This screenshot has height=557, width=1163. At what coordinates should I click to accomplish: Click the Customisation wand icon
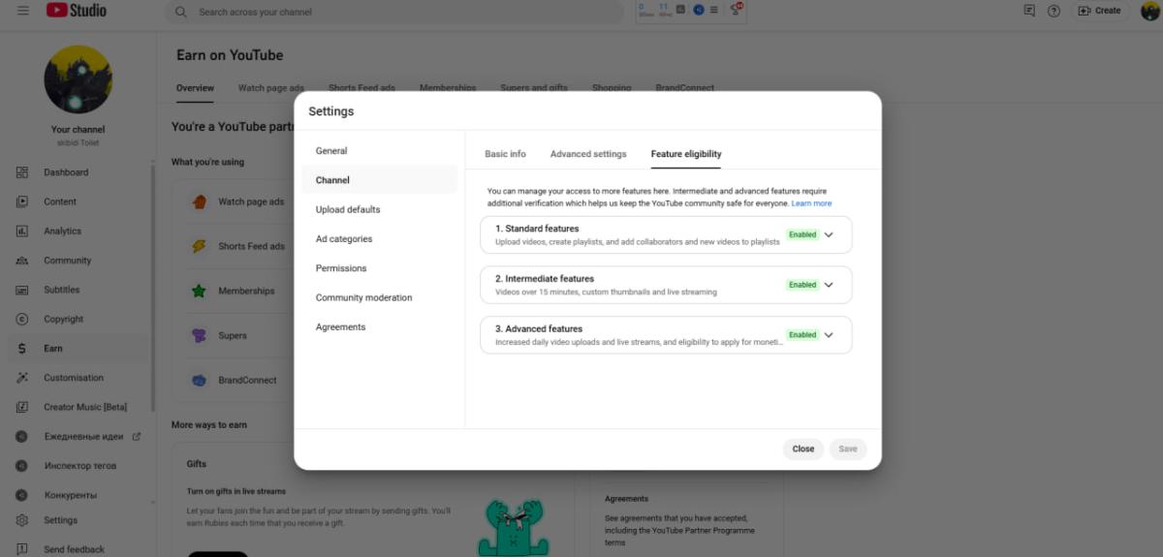point(22,378)
